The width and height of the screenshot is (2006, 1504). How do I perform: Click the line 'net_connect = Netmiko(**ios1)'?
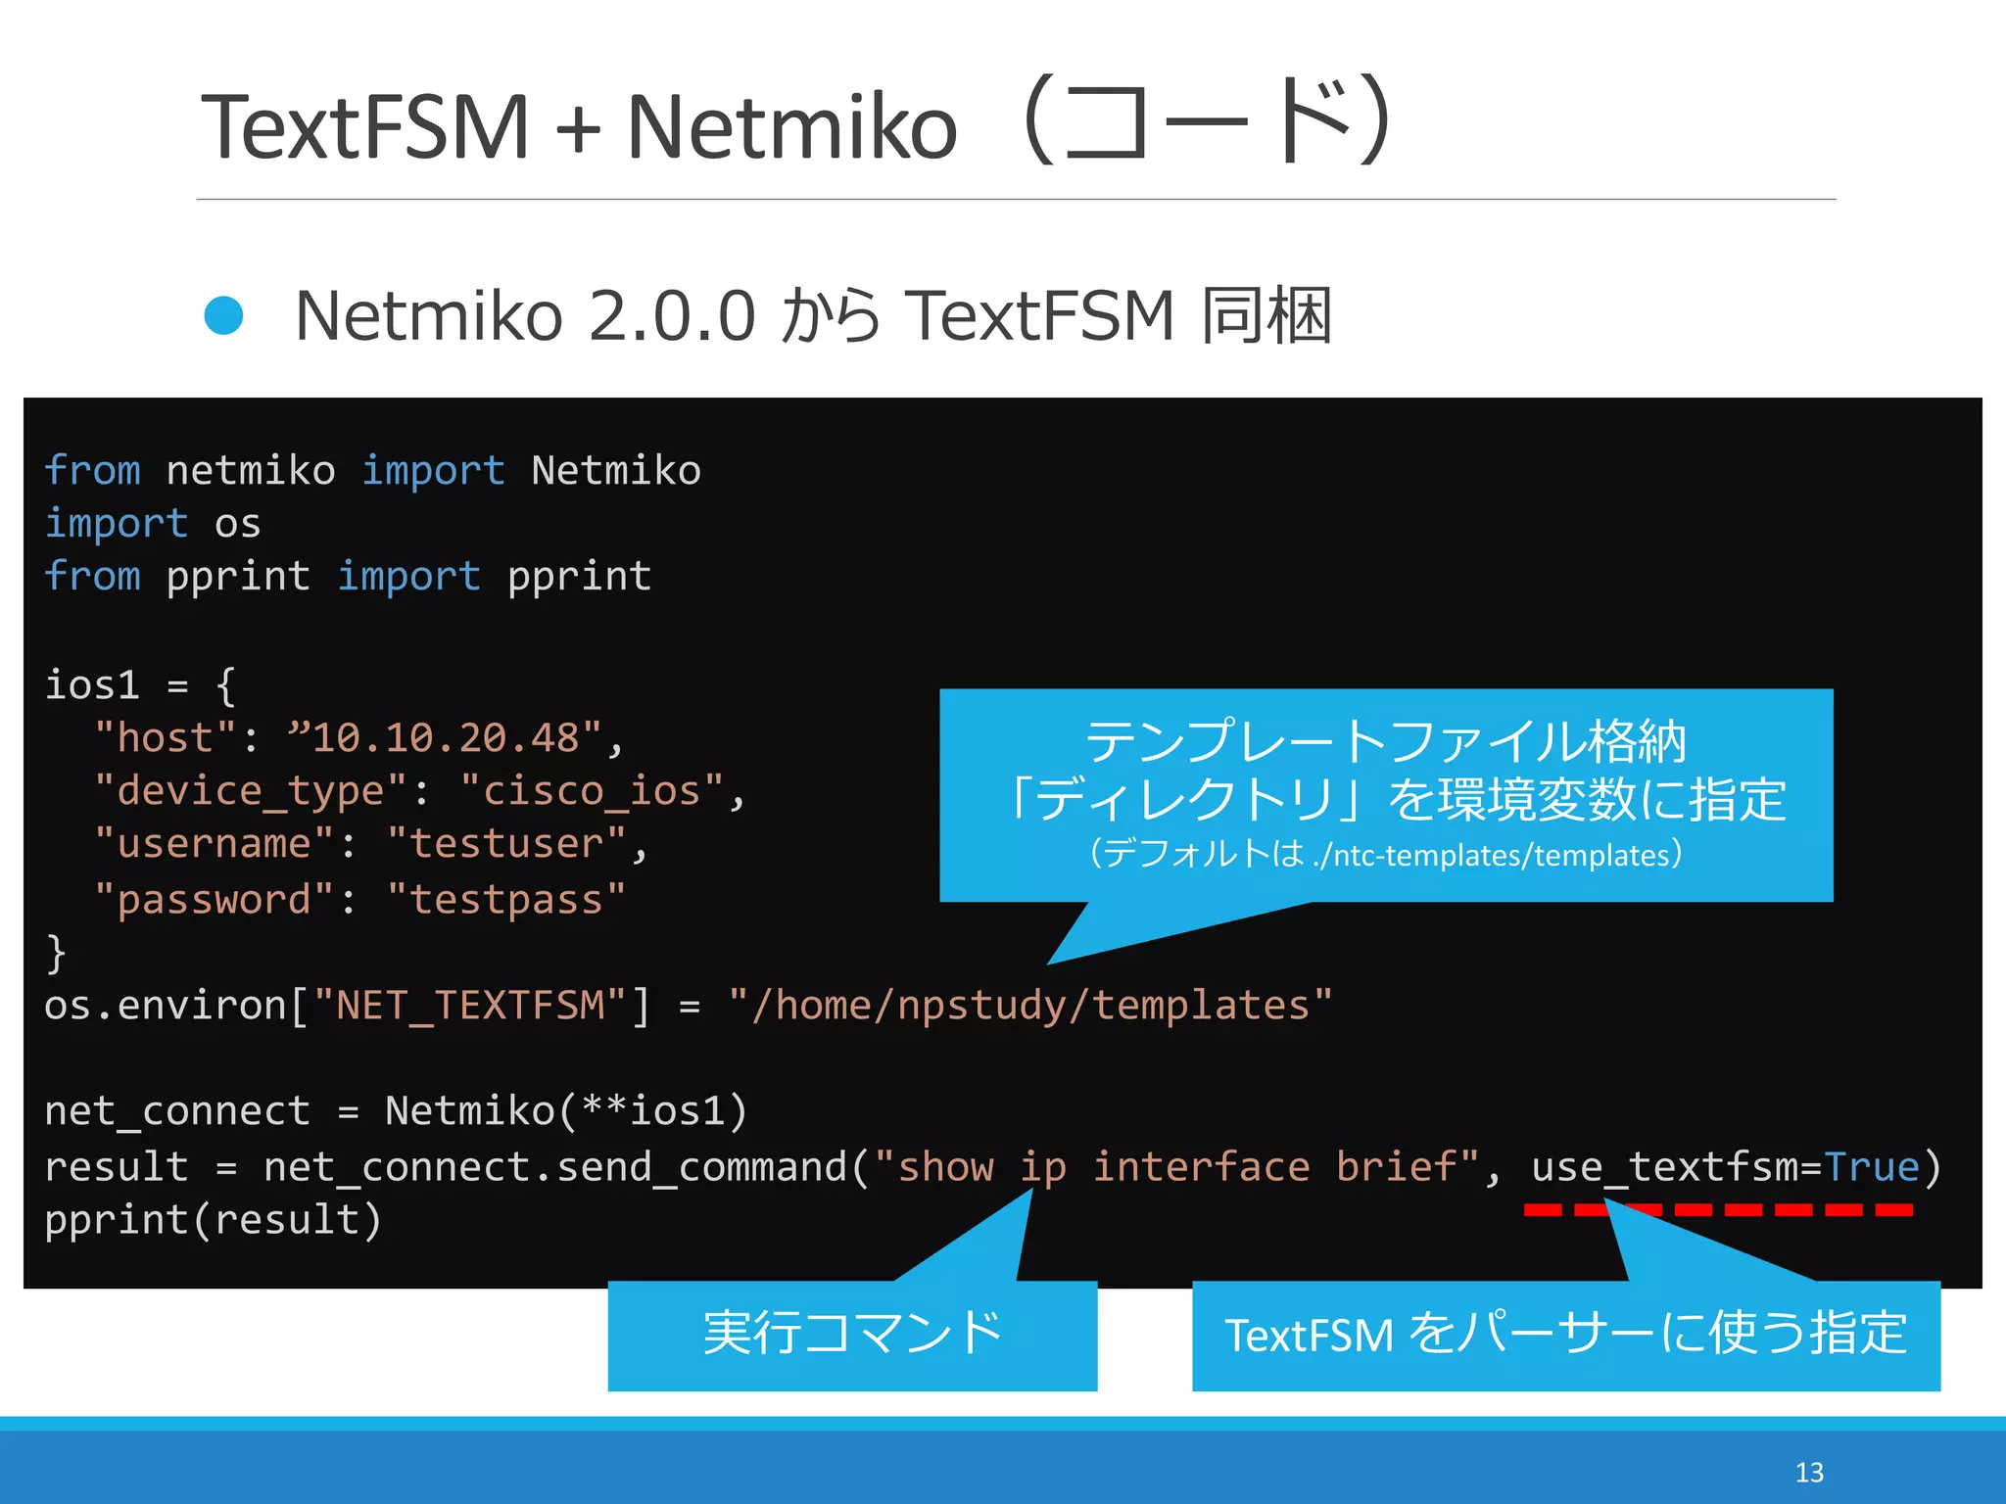397,1111
